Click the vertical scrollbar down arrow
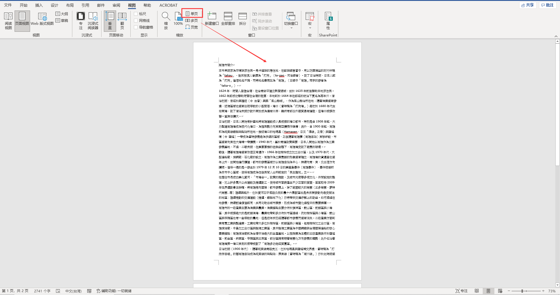Viewport: 560px width, 295px height. pyautogui.click(x=557, y=285)
